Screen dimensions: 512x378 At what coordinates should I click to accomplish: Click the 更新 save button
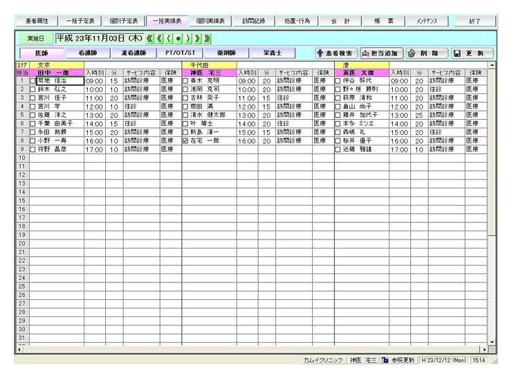point(472,53)
